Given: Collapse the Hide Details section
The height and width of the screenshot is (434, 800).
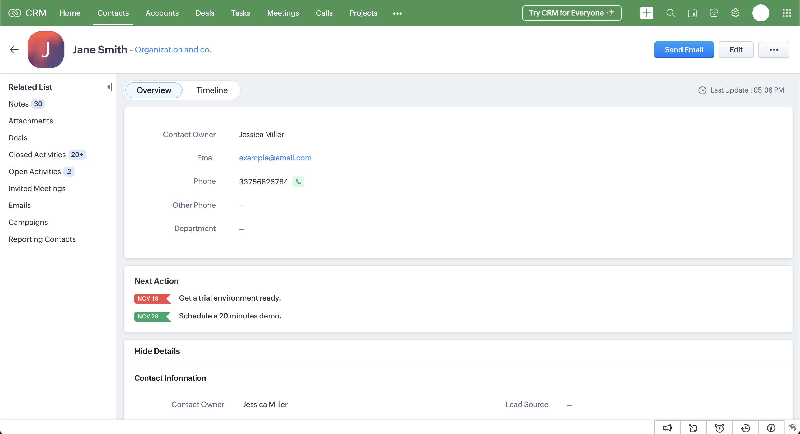Looking at the screenshot, I should [157, 351].
